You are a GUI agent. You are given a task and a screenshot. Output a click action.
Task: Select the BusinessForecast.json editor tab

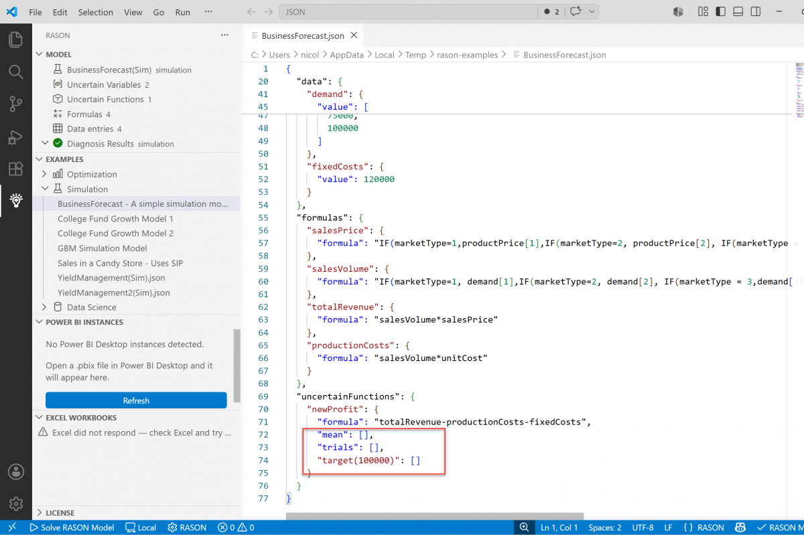point(303,35)
